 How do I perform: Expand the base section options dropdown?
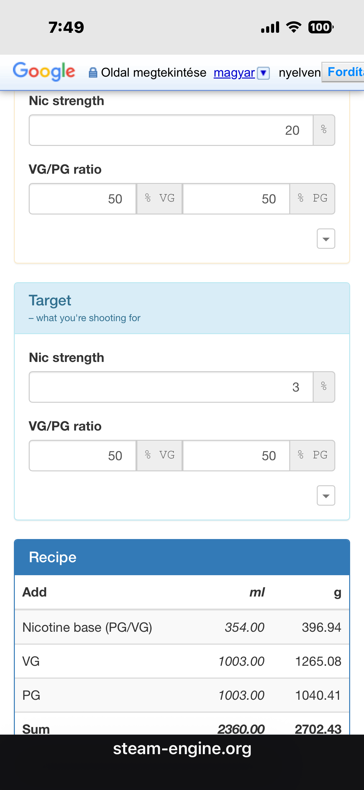click(x=326, y=239)
